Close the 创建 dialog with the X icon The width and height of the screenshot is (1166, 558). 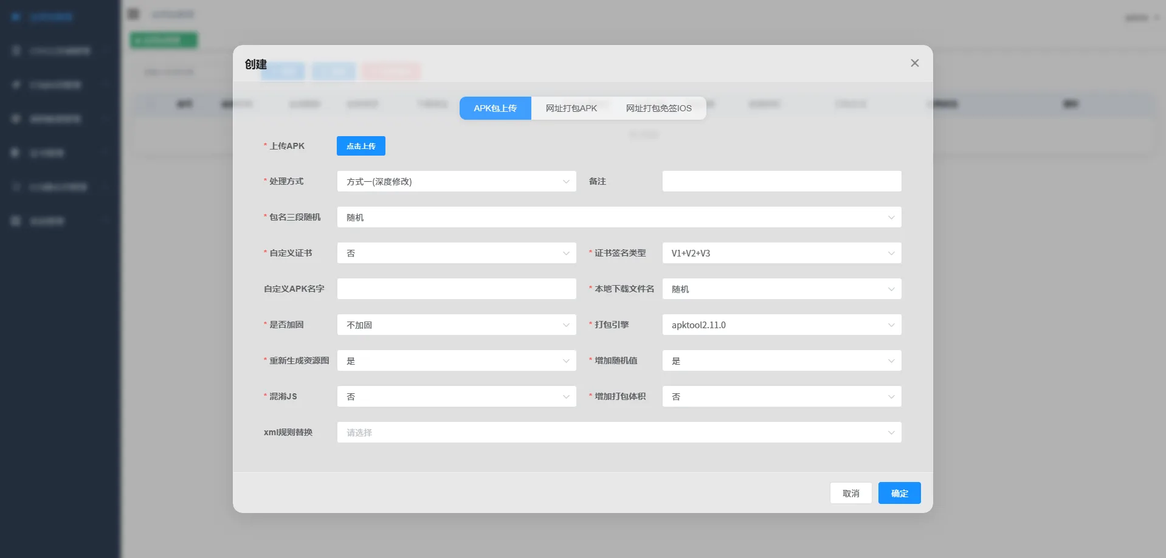pos(915,63)
